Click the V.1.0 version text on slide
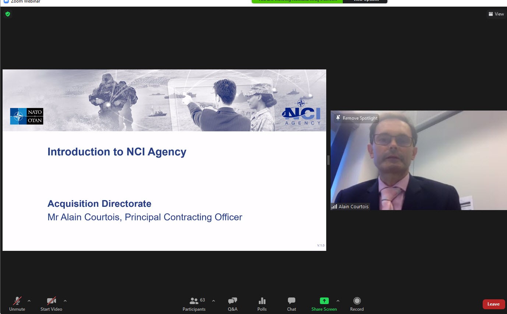Viewport: 507px width, 314px height. click(321, 245)
